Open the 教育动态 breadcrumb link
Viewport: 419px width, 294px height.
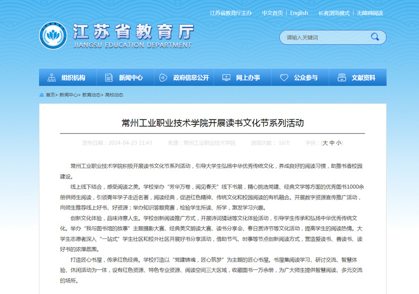[91, 95]
